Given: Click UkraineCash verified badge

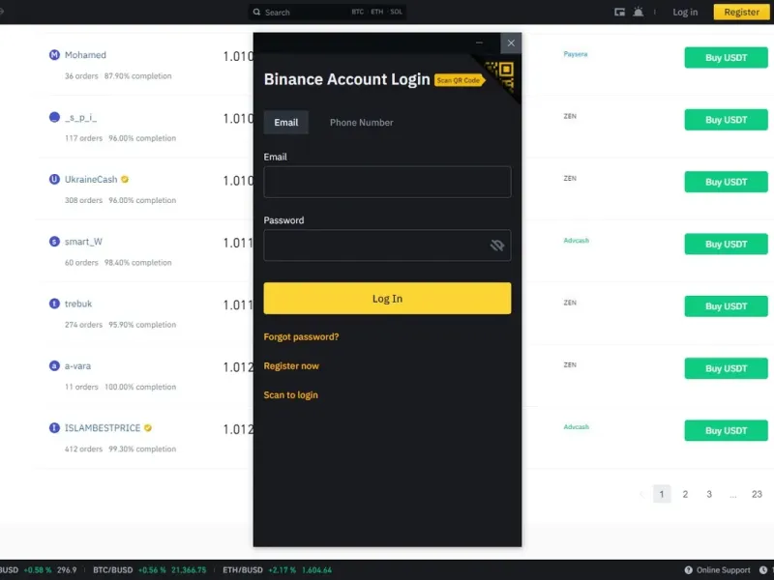Looking at the screenshot, I should (x=125, y=180).
